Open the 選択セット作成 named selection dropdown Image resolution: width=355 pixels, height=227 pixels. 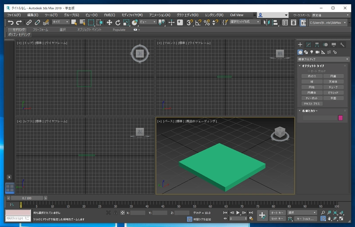click(x=245, y=22)
